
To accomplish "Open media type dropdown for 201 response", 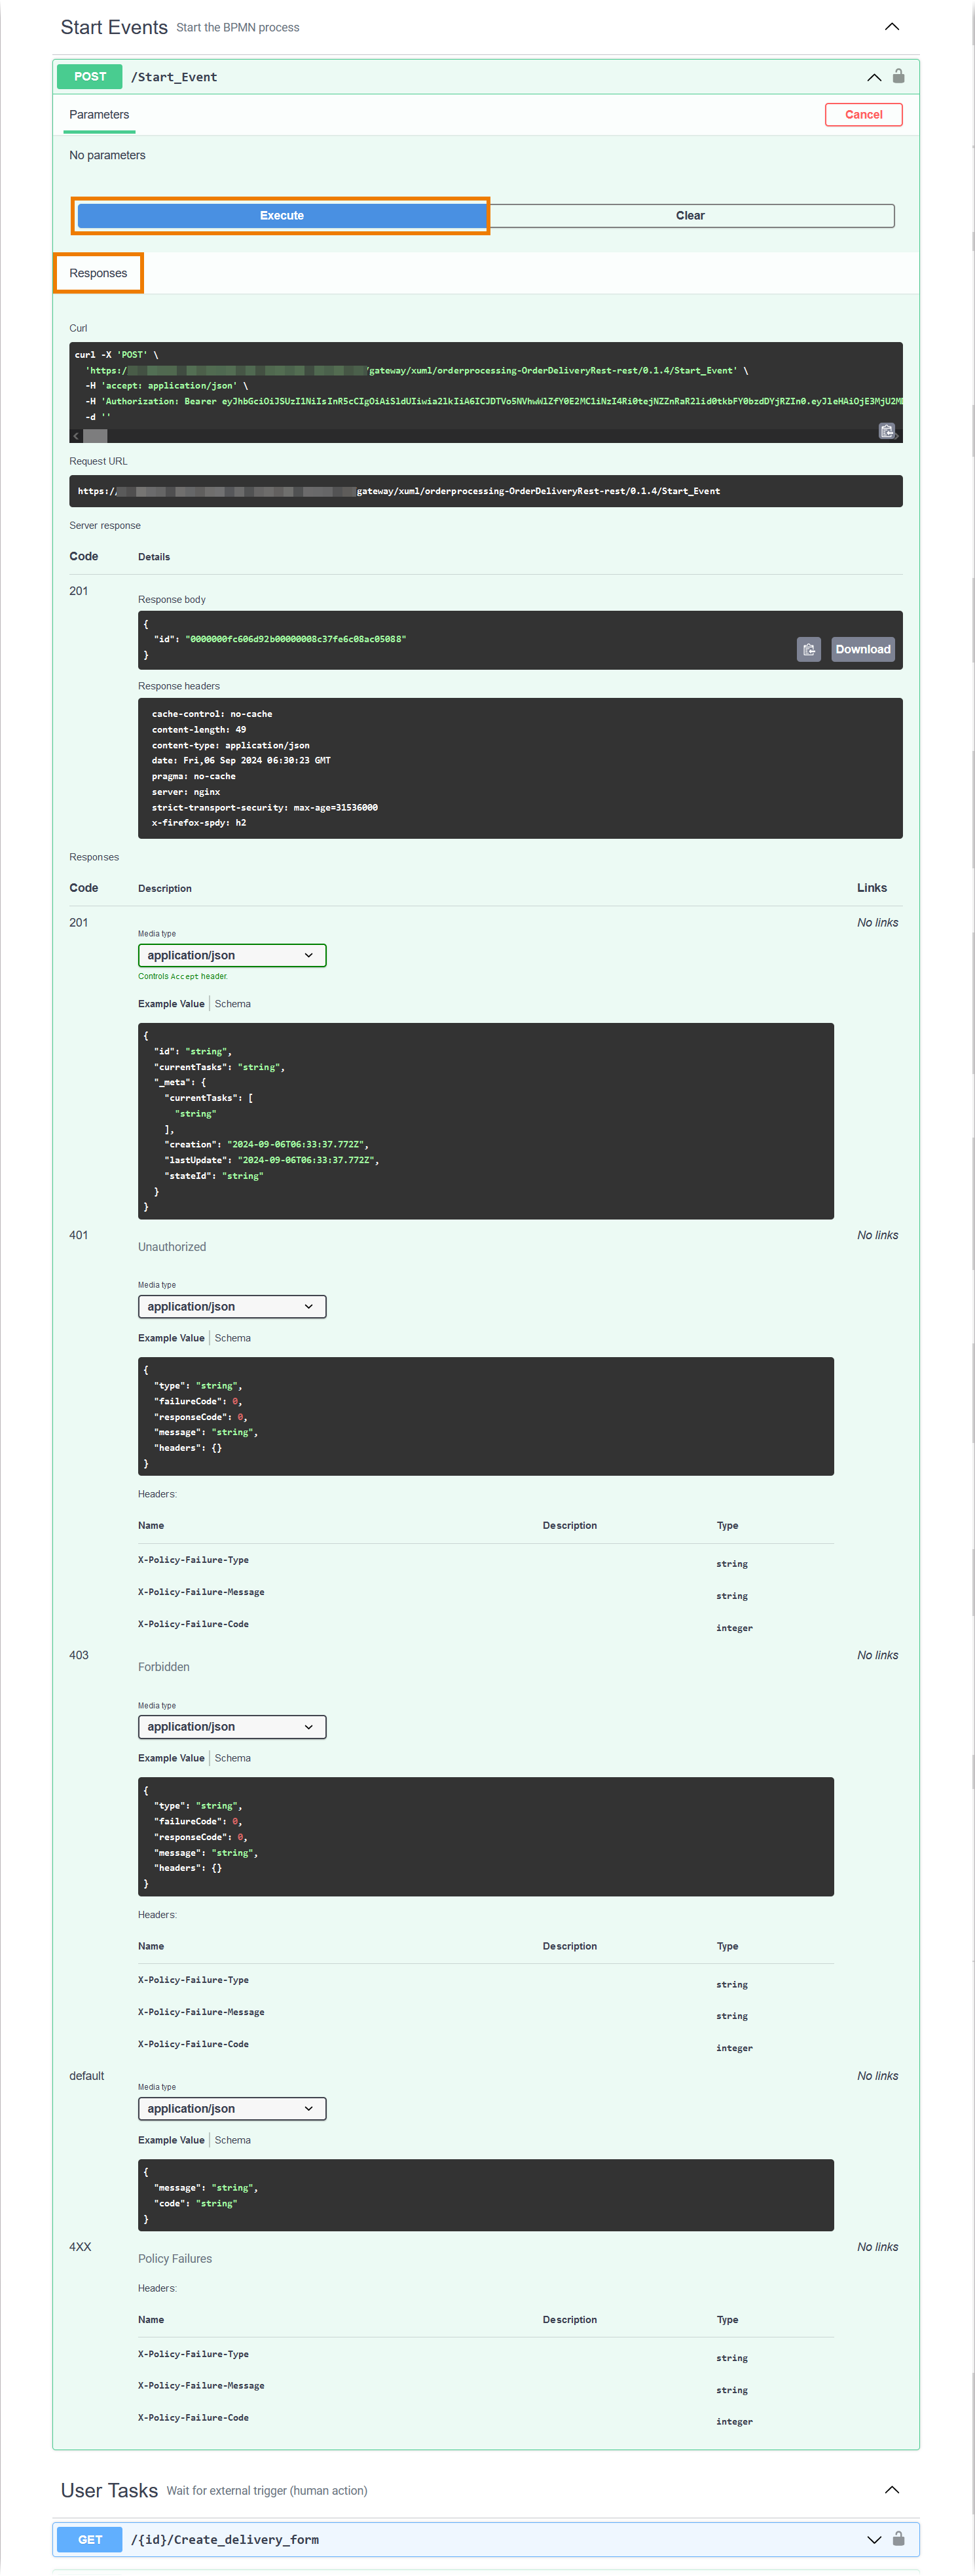I will tap(232, 956).
